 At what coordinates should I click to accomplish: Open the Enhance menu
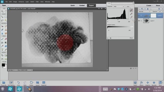pos(21,2)
